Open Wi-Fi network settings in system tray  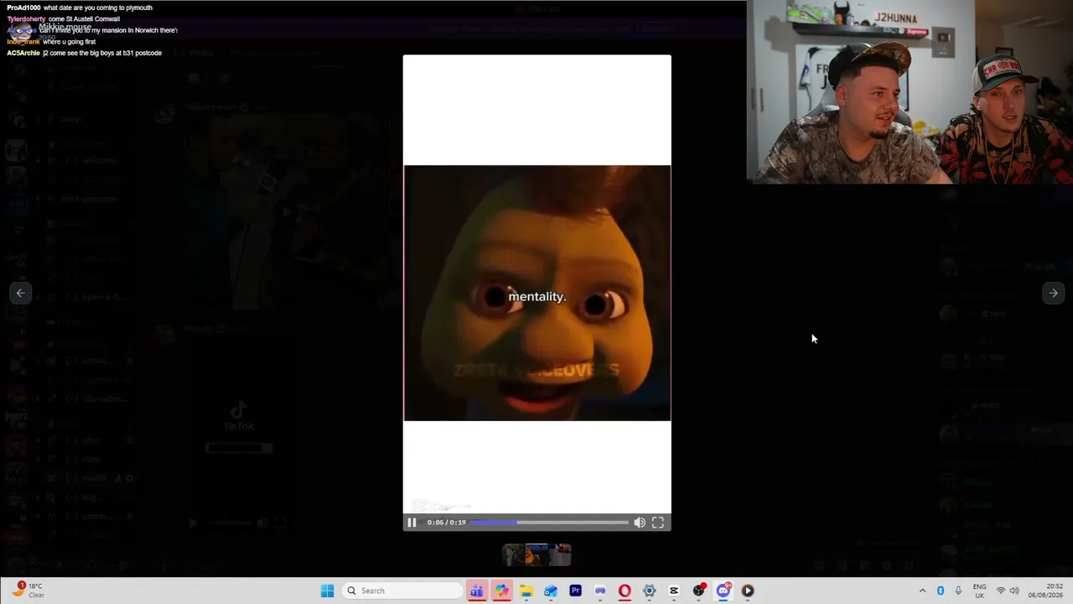1000,591
